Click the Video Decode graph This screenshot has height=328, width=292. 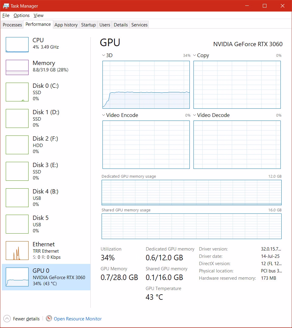(237, 145)
